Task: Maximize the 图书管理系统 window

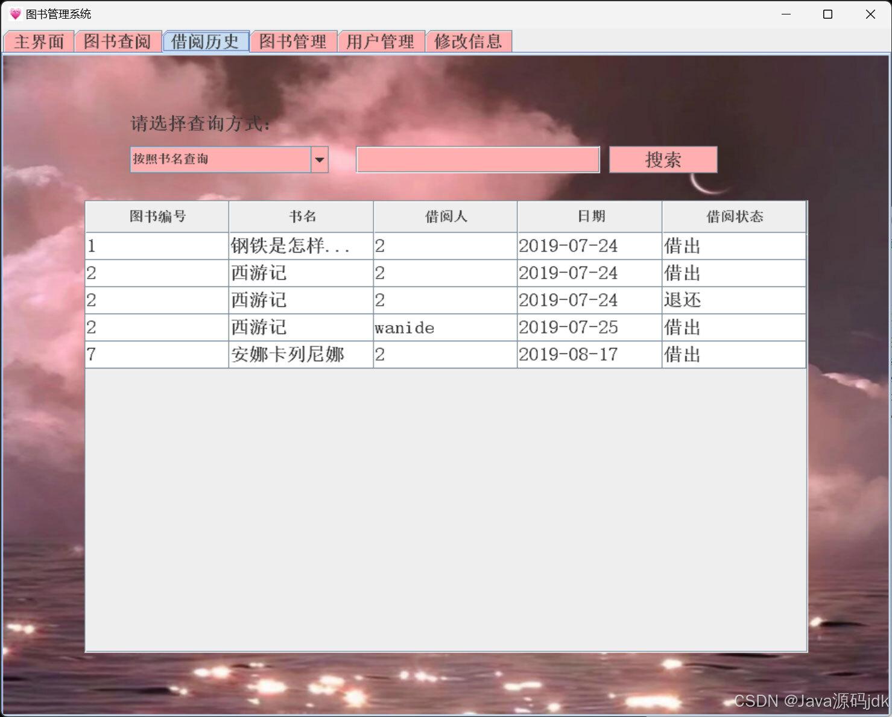Action: point(828,14)
